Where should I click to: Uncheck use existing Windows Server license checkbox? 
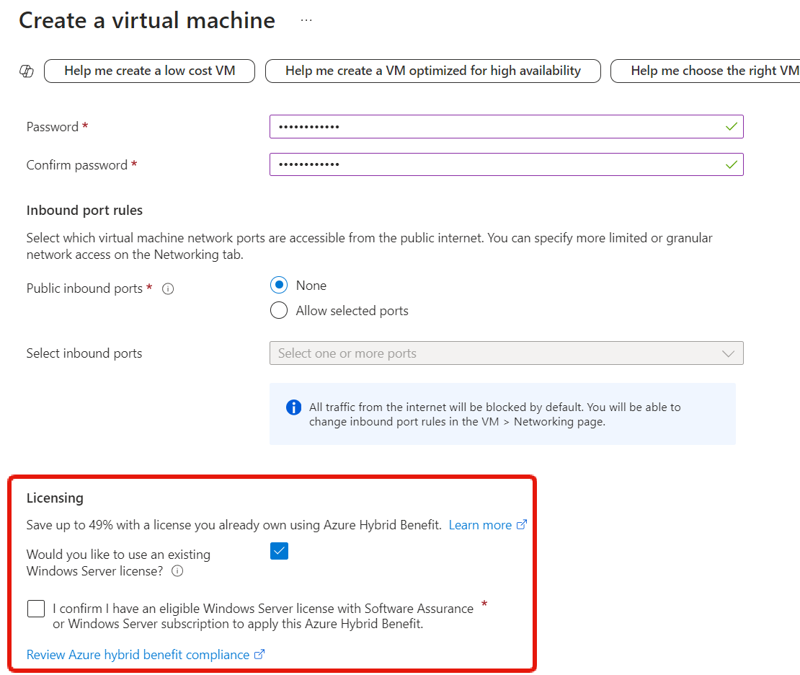point(279,551)
